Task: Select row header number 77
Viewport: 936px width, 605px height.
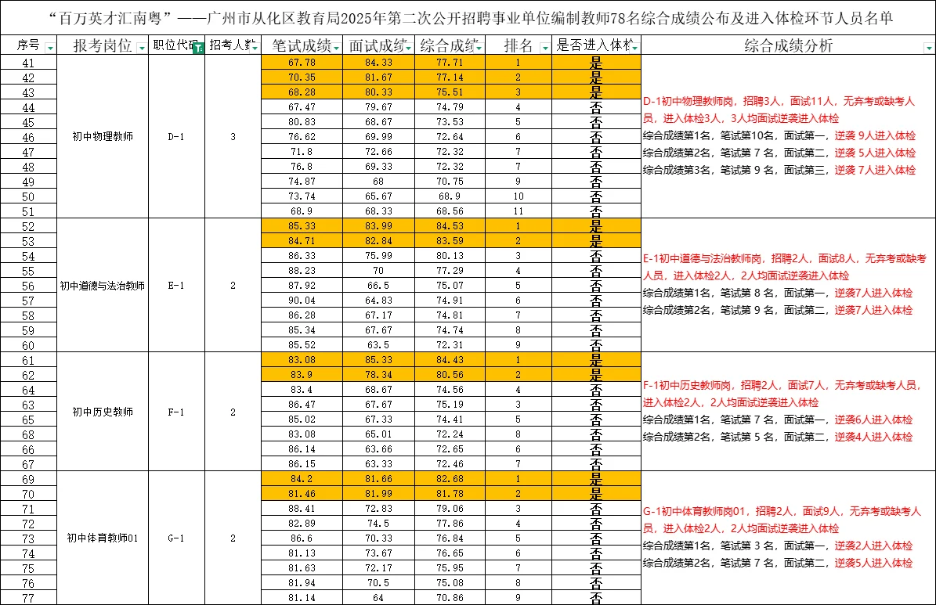Action: (x=28, y=598)
